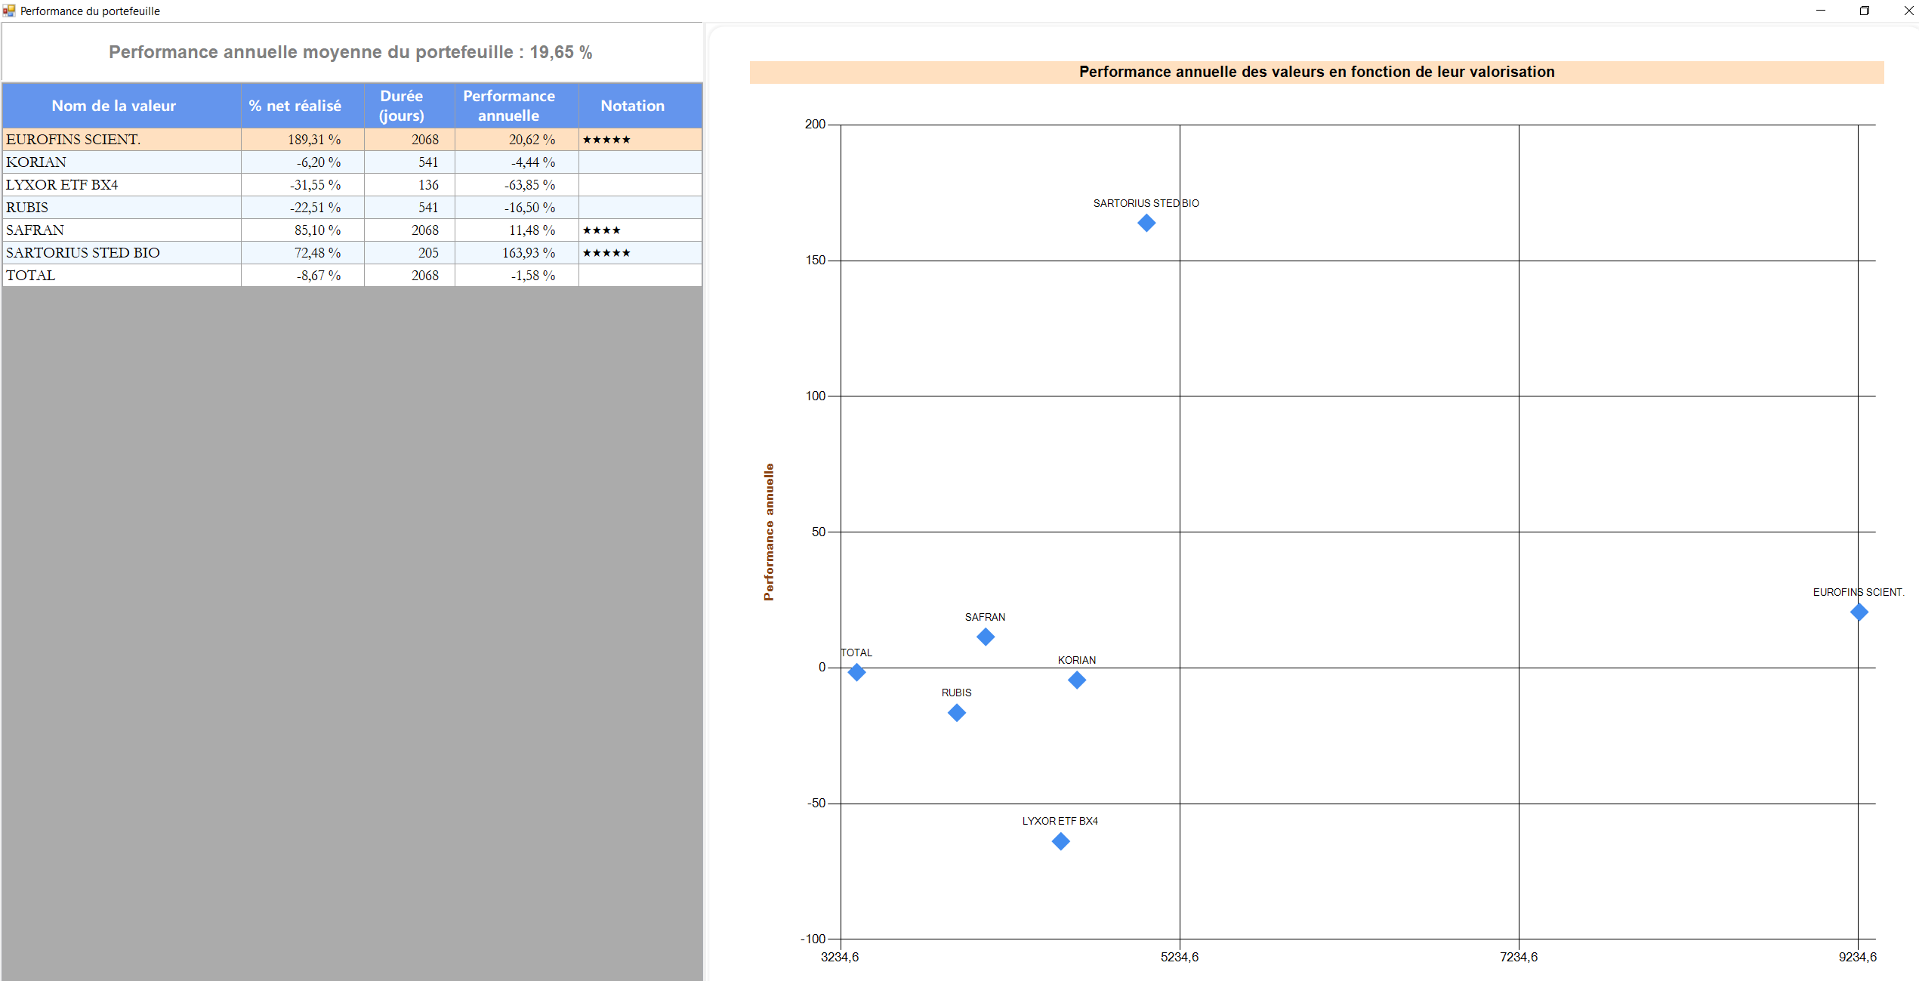Viewport: 1919px width, 981px height.
Task: Click the 20,62 % annual performance cell
Action: point(517,140)
